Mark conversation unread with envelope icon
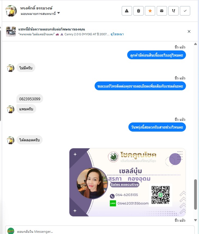Screen dimensions: 199x234 (x=162, y=11)
